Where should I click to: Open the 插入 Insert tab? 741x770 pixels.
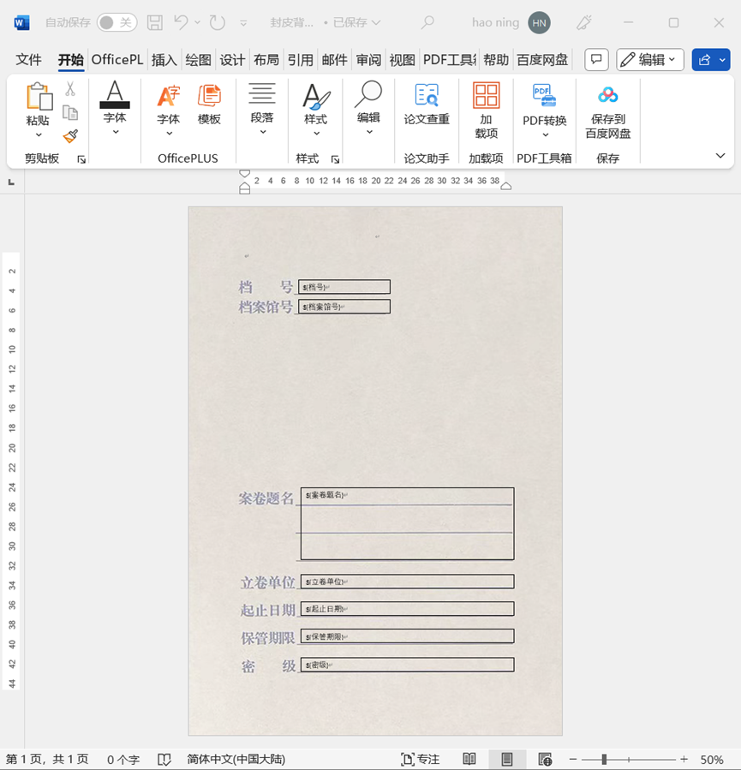164,60
